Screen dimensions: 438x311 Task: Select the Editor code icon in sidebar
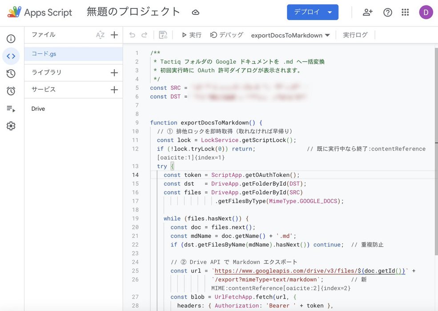pyautogui.click(x=11, y=56)
